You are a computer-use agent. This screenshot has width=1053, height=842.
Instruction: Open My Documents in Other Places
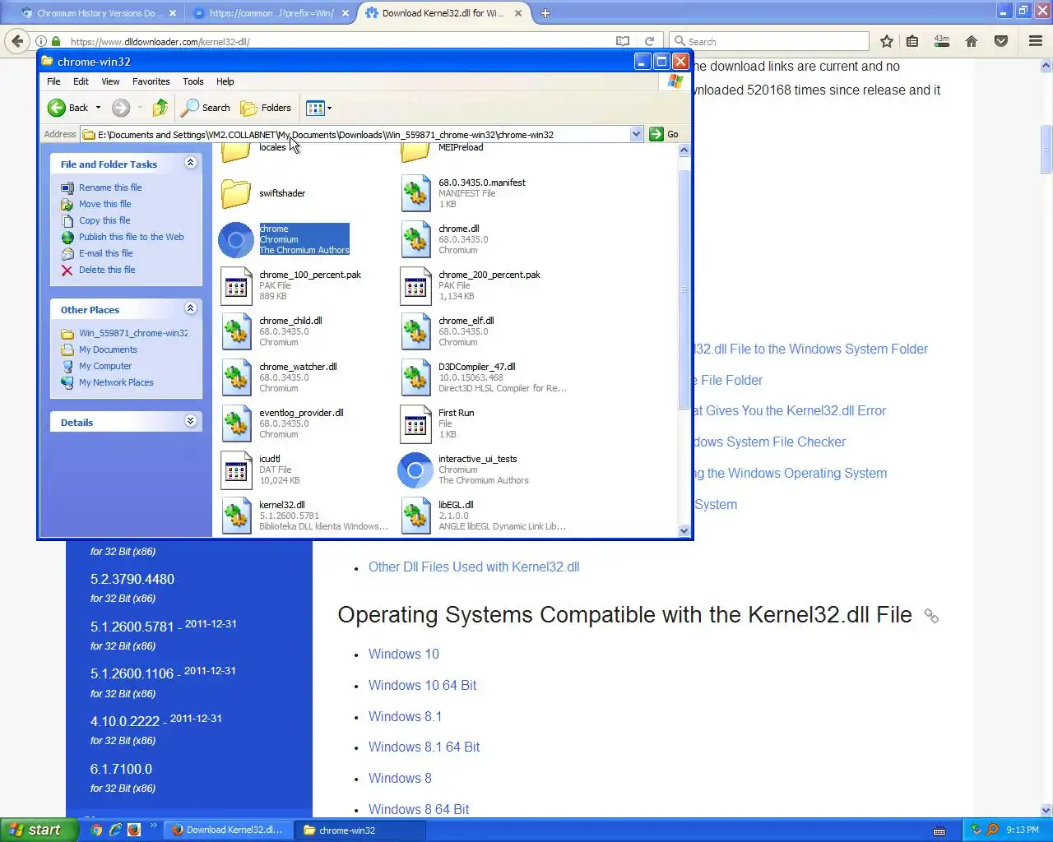(x=108, y=349)
